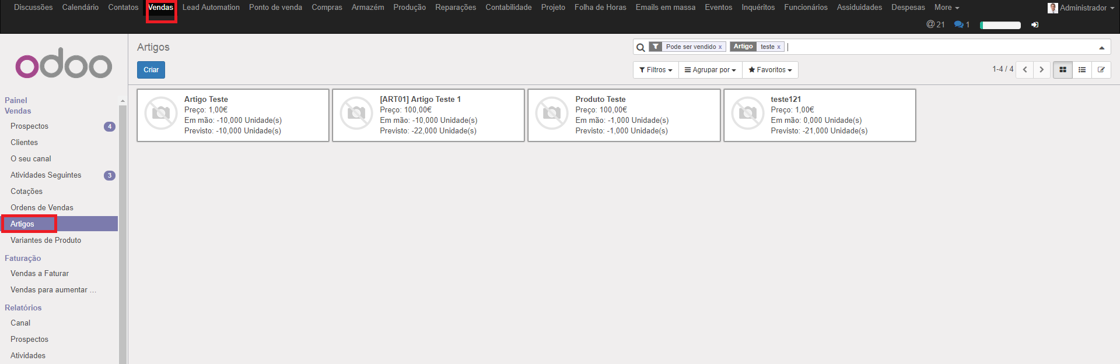
Task: Open the chat conversations icon
Action: tap(961, 24)
